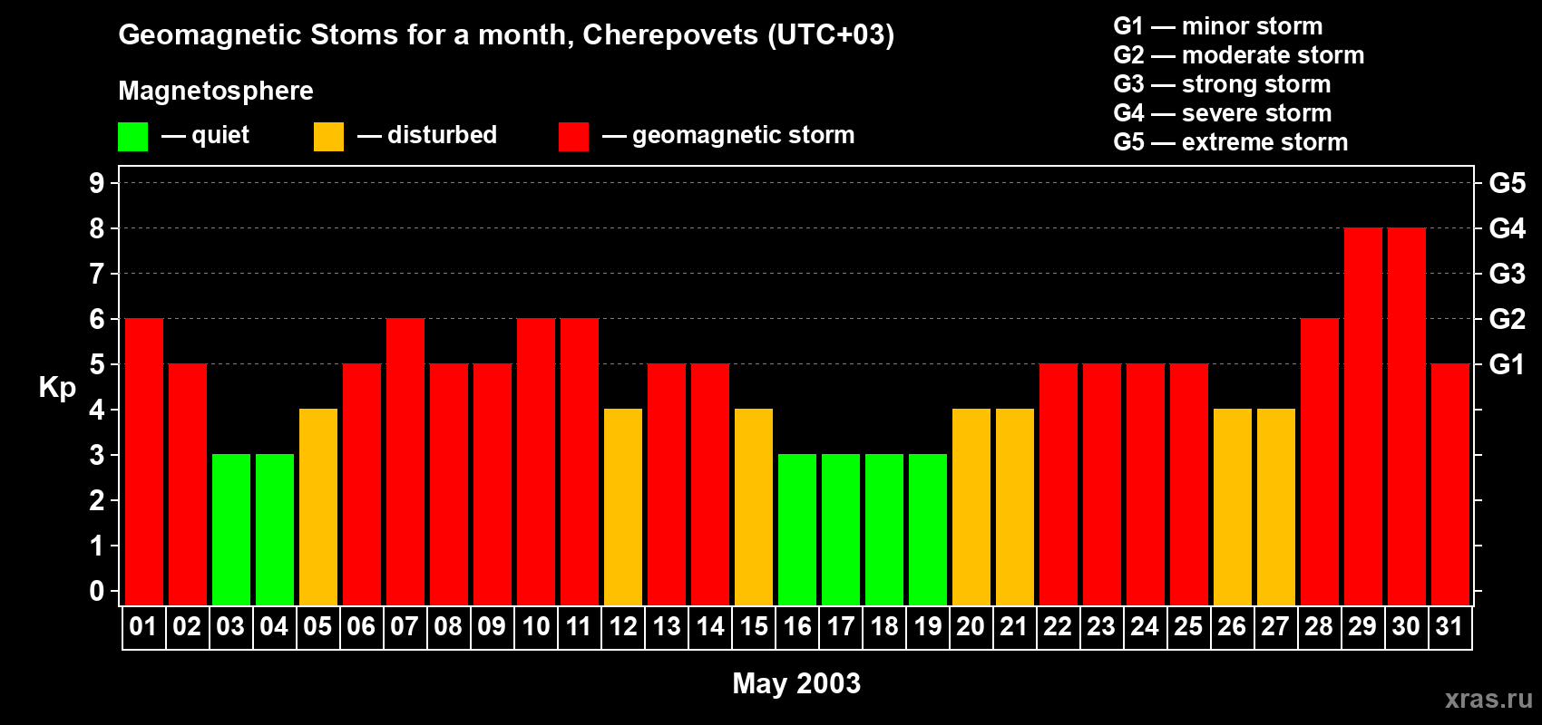The height and width of the screenshot is (725, 1542).
Task: Click the xras.ru watermark link
Action: pyautogui.click(x=1488, y=699)
